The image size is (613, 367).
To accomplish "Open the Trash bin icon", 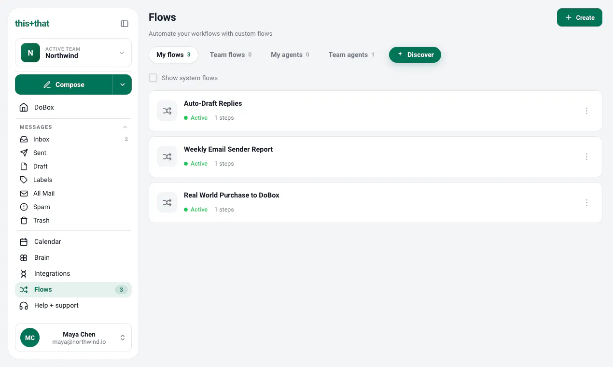I will pos(24,220).
